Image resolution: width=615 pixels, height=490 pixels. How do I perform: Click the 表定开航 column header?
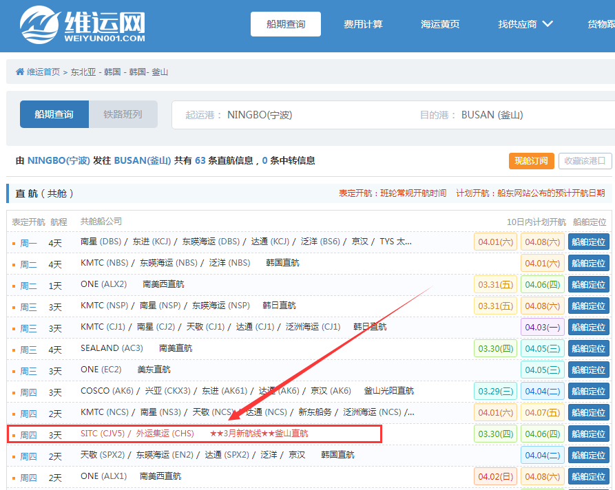tap(28, 222)
